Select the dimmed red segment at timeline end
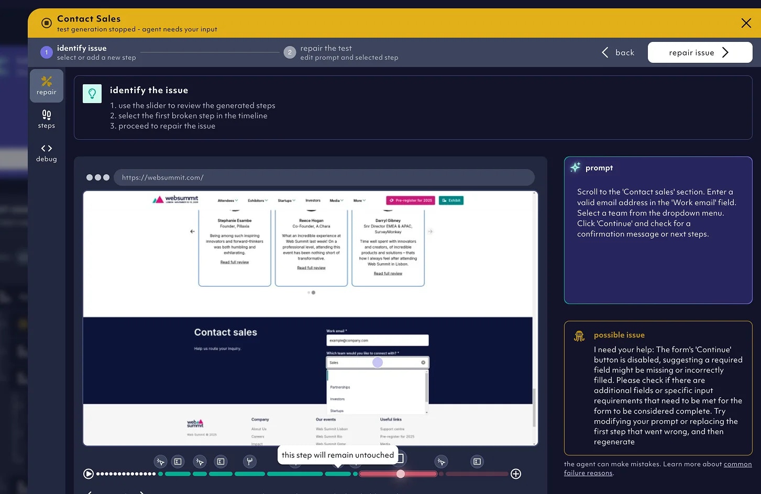Viewport: 761px width, 494px height. tap(477, 474)
